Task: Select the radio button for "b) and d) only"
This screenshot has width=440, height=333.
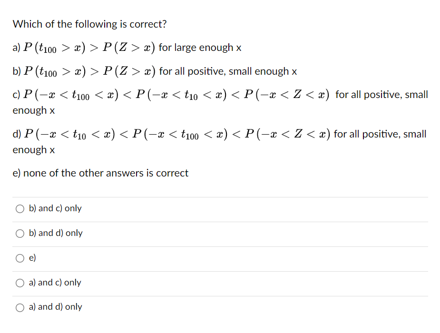Action: click(x=20, y=233)
